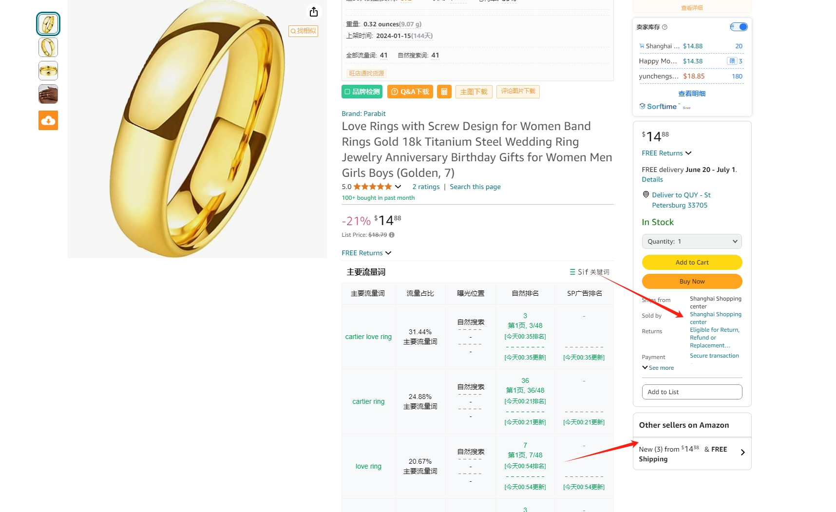Screen dimensions: 836x512
Task: Open delivery Details link
Action: [x=652, y=179]
